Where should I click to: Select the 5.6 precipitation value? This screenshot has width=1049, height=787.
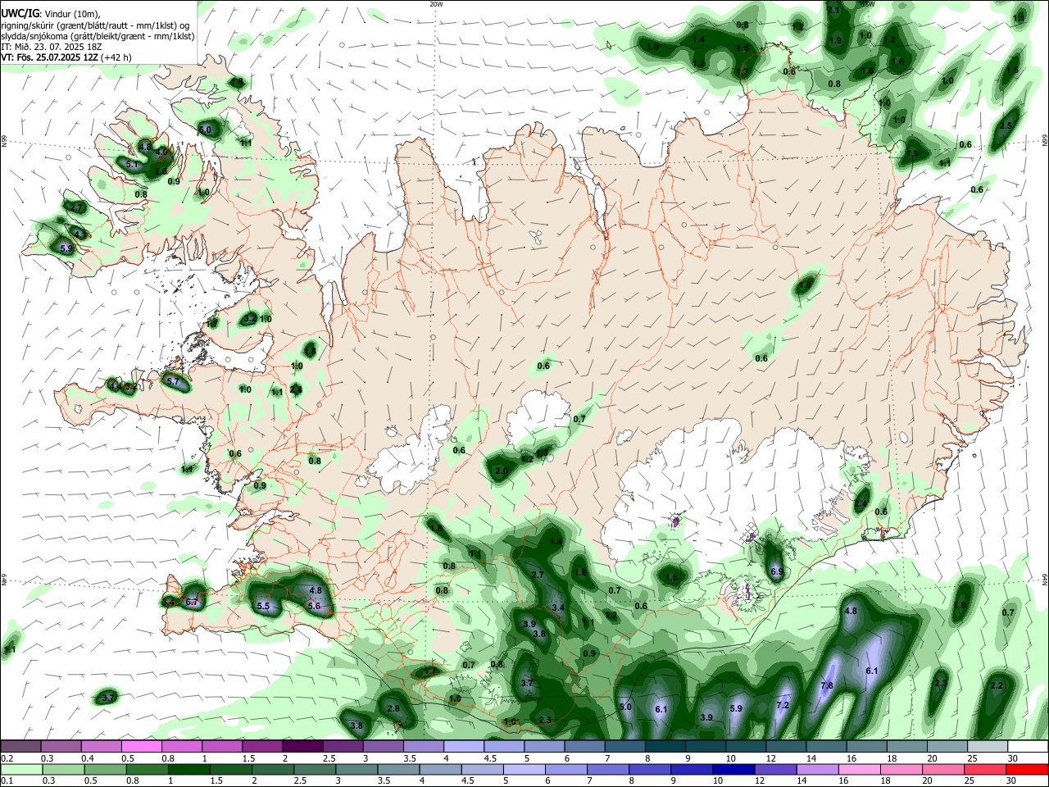(314, 606)
